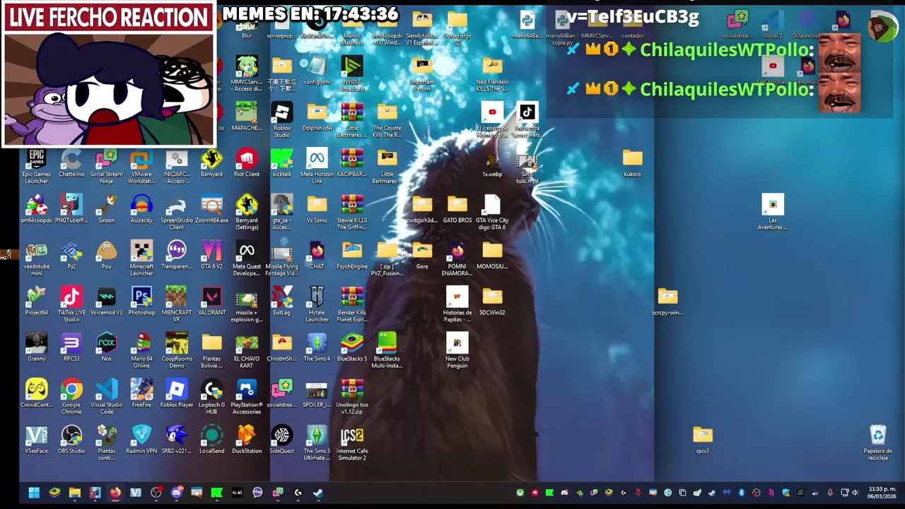The width and height of the screenshot is (905, 509).
Task: Open the Radmin VPN shortcut
Action: (x=141, y=440)
